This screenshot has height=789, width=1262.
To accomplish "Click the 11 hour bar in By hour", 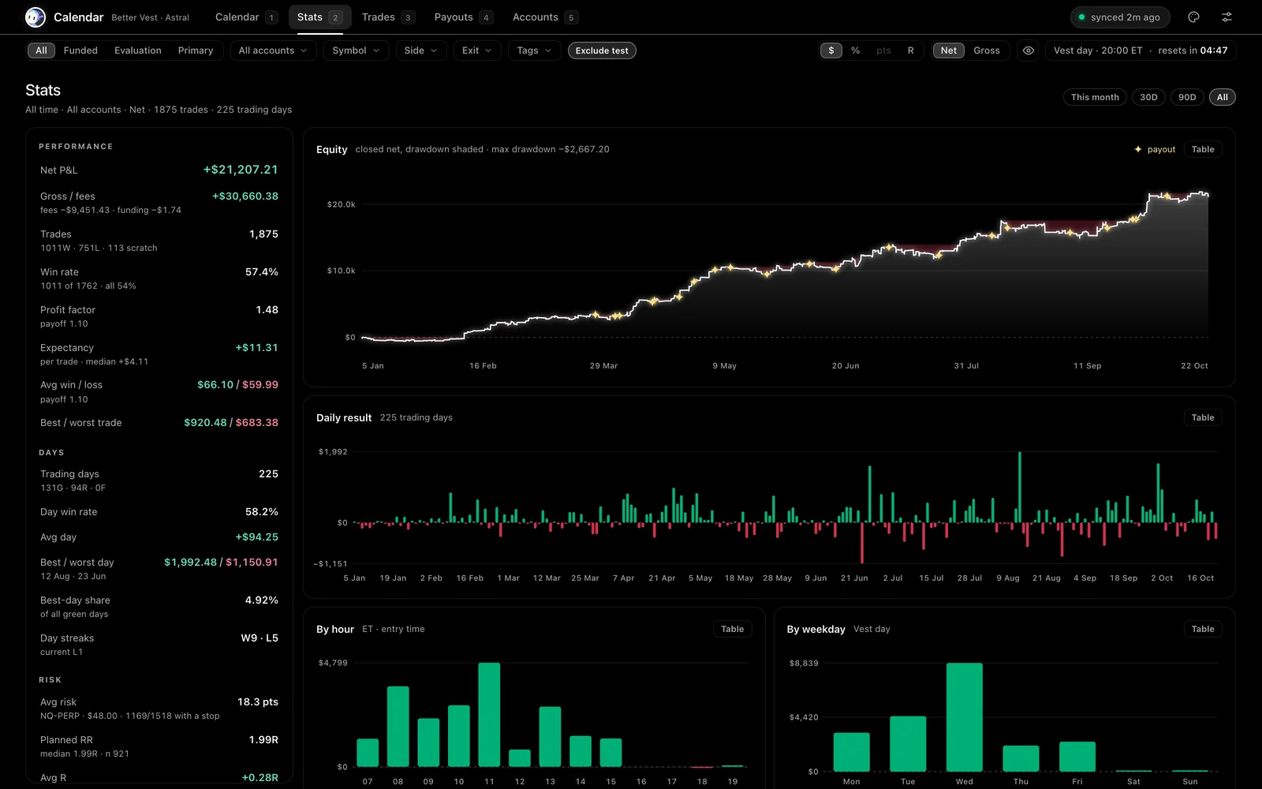I will (489, 715).
